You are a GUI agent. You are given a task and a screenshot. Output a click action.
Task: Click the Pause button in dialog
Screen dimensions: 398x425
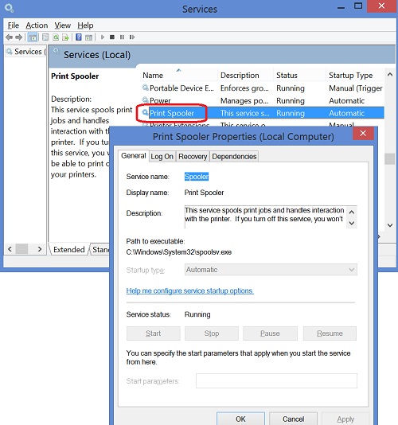pyautogui.click(x=270, y=333)
